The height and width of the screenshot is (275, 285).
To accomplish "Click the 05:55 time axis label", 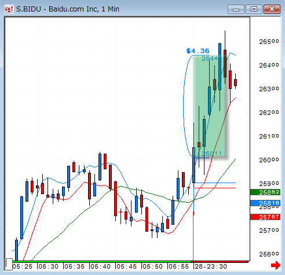I will pyautogui.click(x=178, y=266).
